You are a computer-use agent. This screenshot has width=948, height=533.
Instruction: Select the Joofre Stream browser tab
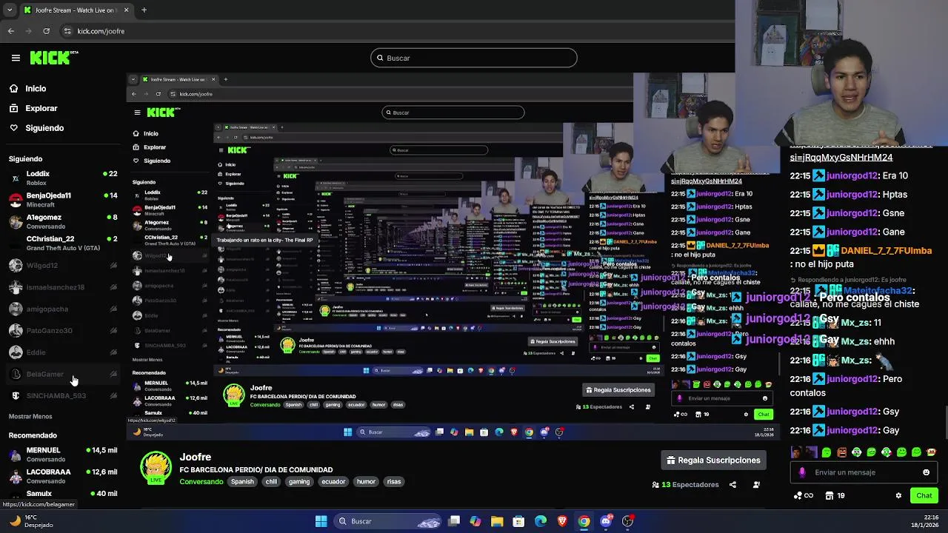click(x=76, y=10)
